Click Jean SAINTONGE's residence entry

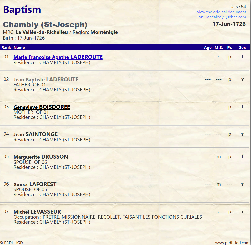pyautogui.click(x=52, y=140)
